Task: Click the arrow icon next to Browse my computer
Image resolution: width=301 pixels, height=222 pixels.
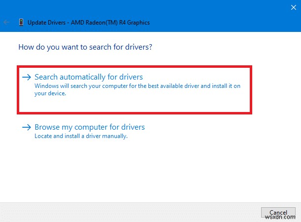Action: click(x=27, y=127)
